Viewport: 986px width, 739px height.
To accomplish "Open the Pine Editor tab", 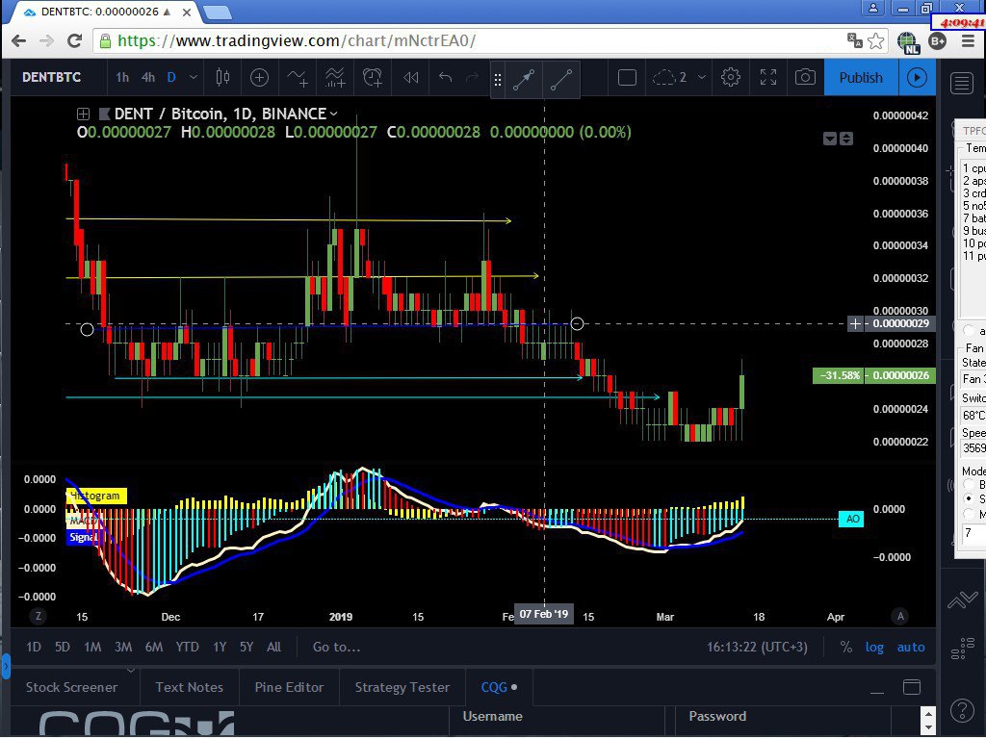I will [289, 687].
